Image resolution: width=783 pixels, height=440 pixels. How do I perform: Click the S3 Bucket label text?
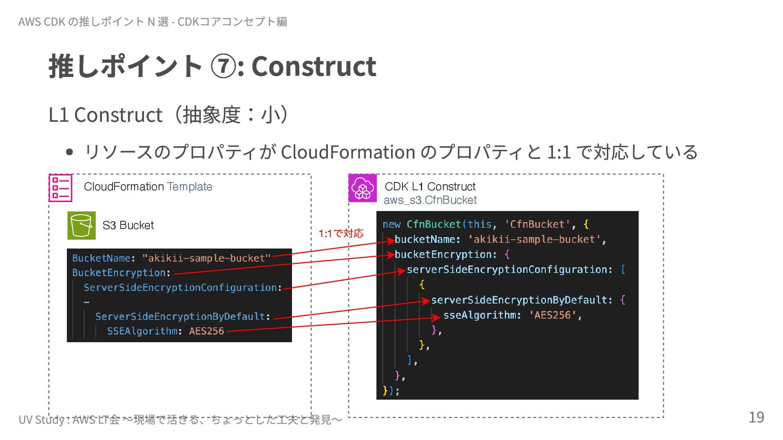[128, 225]
